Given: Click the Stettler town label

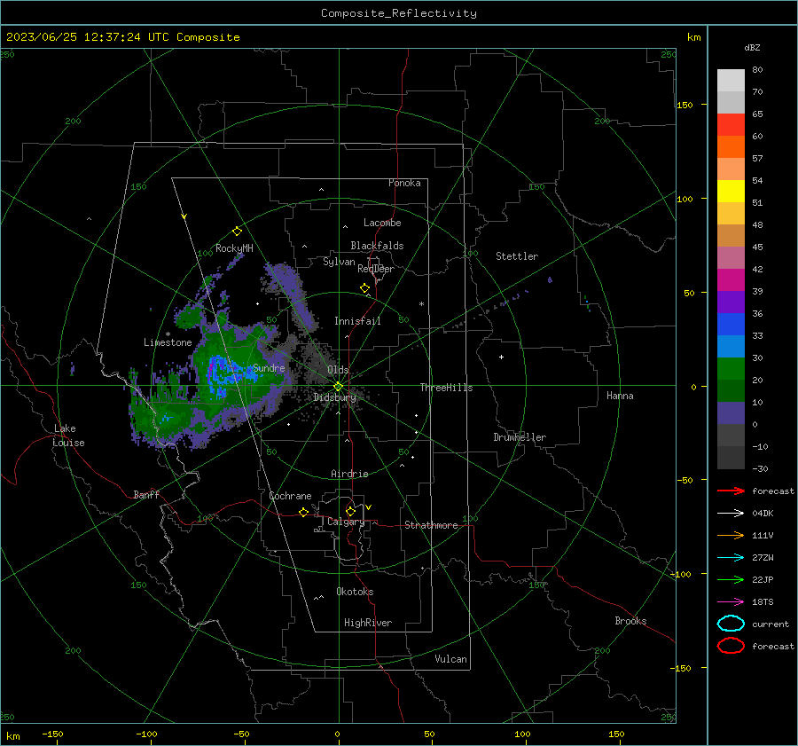Looking at the screenshot, I should point(517,256).
